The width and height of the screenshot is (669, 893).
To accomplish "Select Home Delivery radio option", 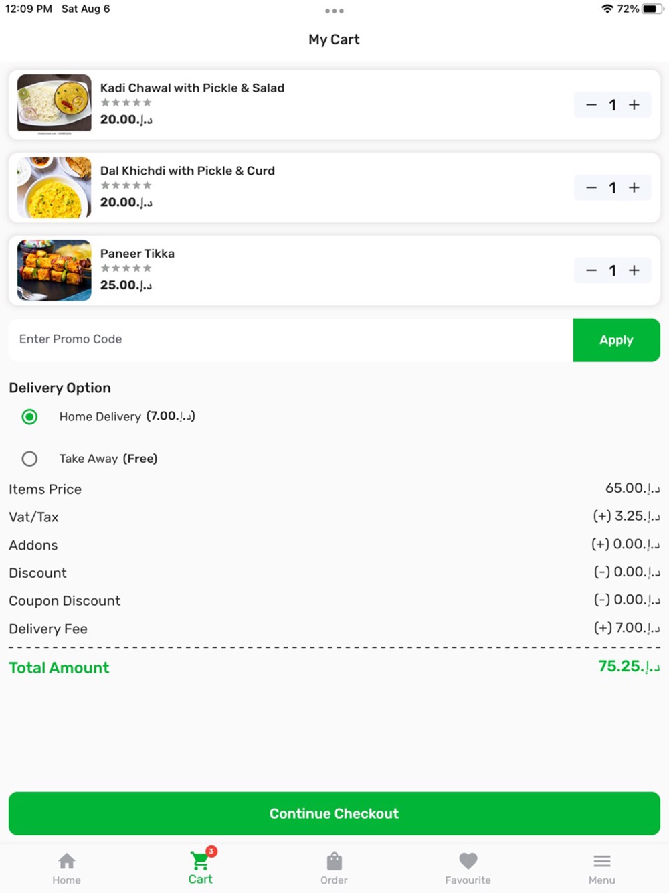I will coord(29,417).
